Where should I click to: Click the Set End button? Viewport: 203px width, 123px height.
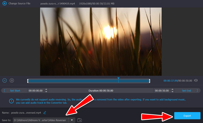187,91
